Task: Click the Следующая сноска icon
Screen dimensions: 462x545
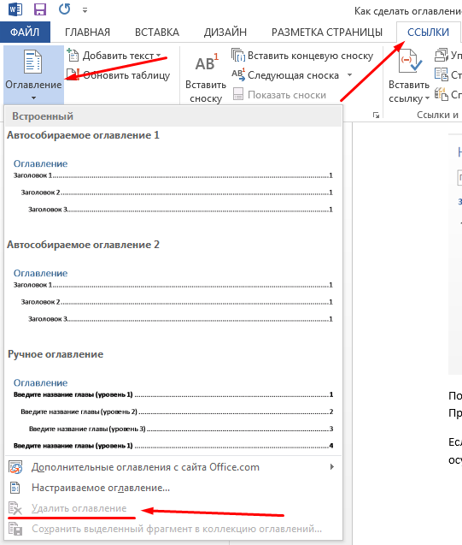Action: [x=238, y=75]
